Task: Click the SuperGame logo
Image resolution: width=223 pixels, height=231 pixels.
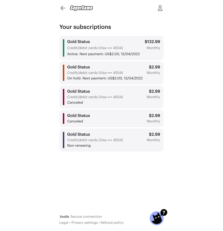Action: coord(81,8)
